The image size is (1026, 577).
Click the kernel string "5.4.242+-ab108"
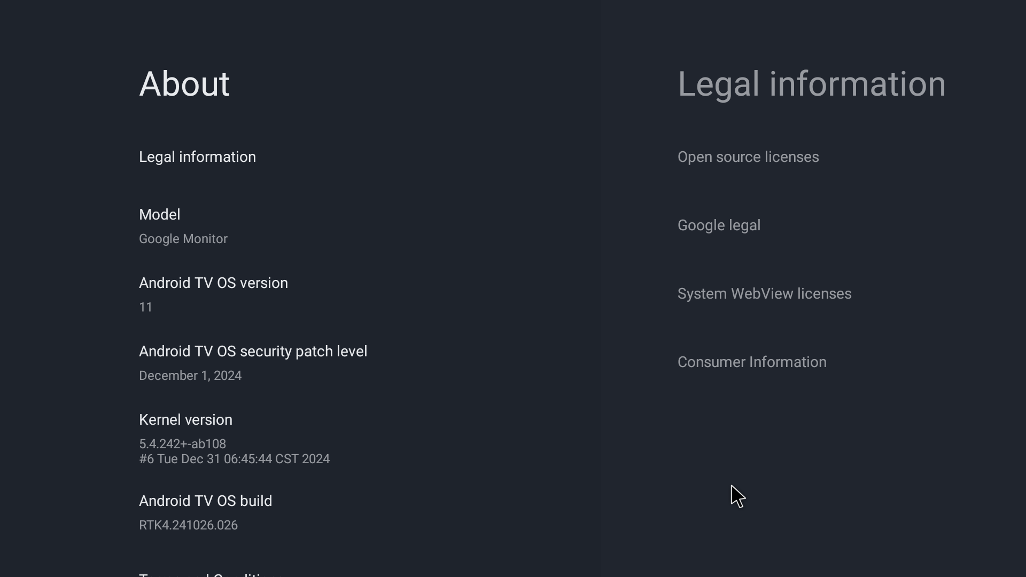pyautogui.click(x=182, y=444)
